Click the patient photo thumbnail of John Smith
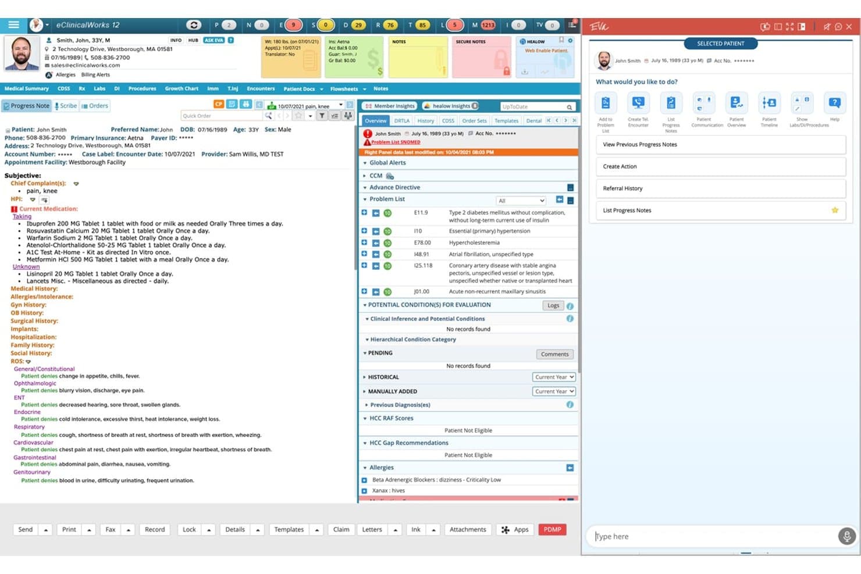Viewport: 861px width, 574px height. point(22,54)
